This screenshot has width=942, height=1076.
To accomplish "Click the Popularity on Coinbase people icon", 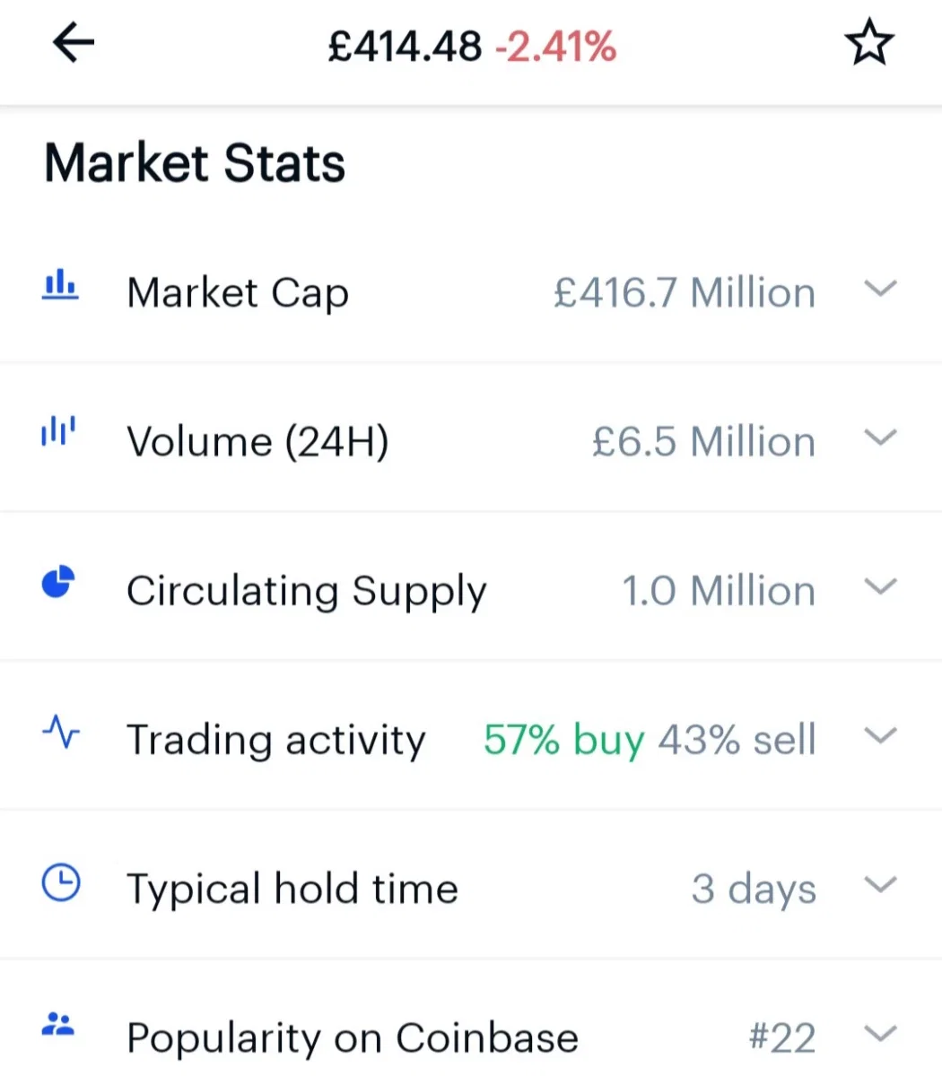I will (x=59, y=1024).
